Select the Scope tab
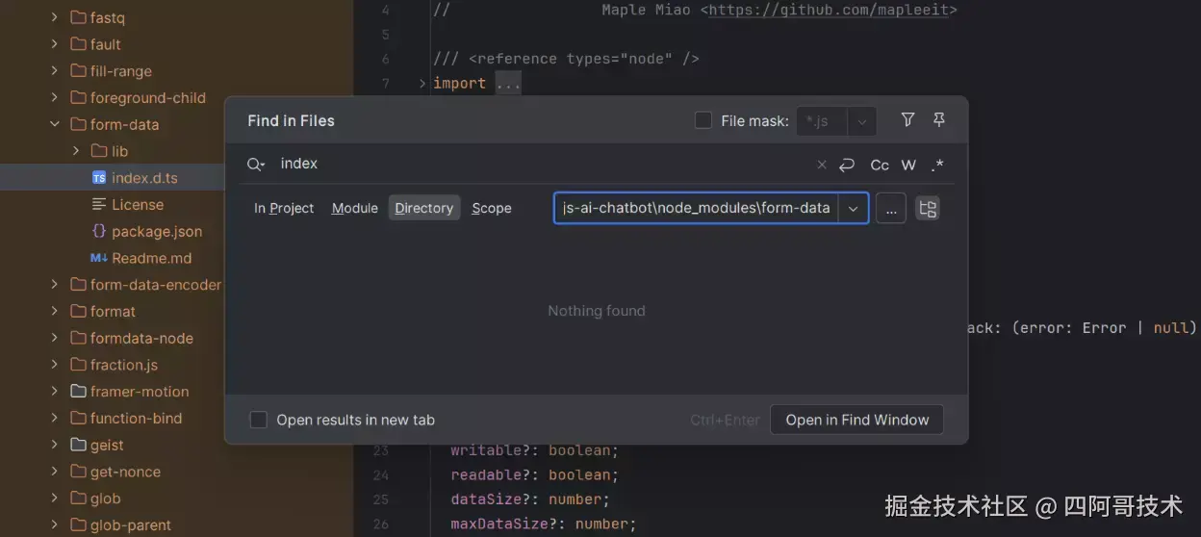Image resolution: width=1201 pixels, height=537 pixels. [492, 208]
